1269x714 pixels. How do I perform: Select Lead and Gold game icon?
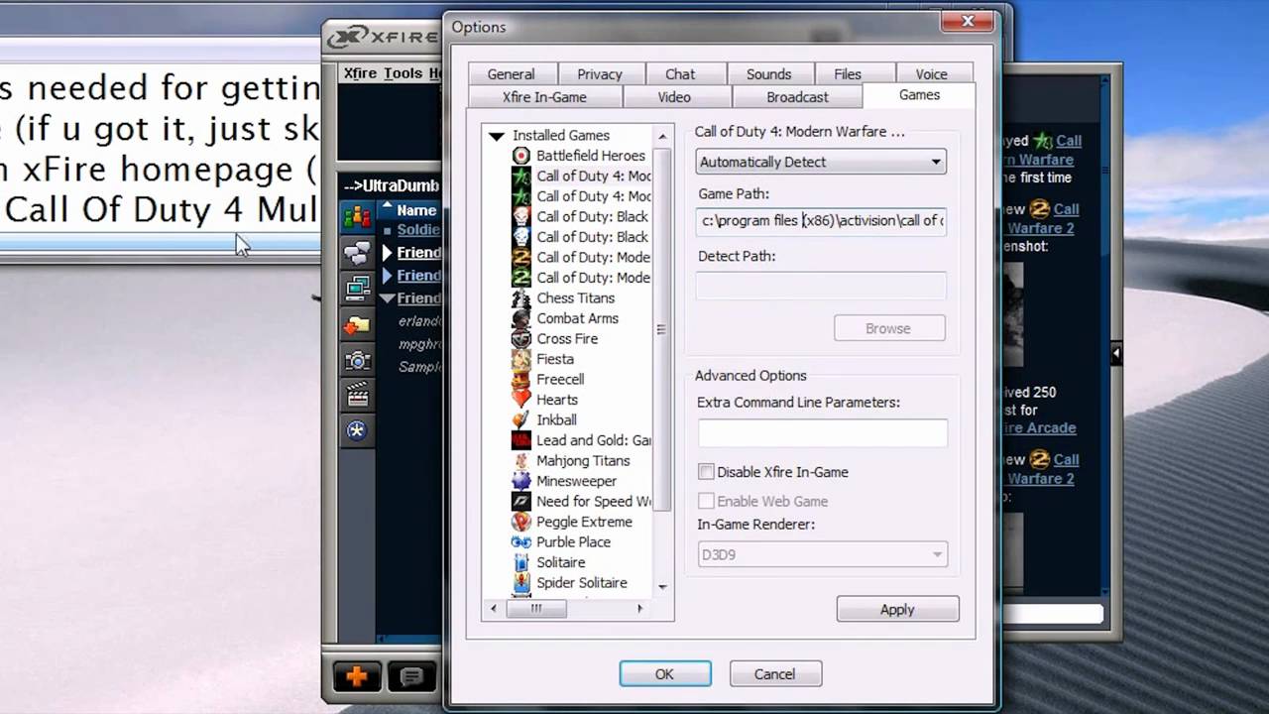[520, 440]
